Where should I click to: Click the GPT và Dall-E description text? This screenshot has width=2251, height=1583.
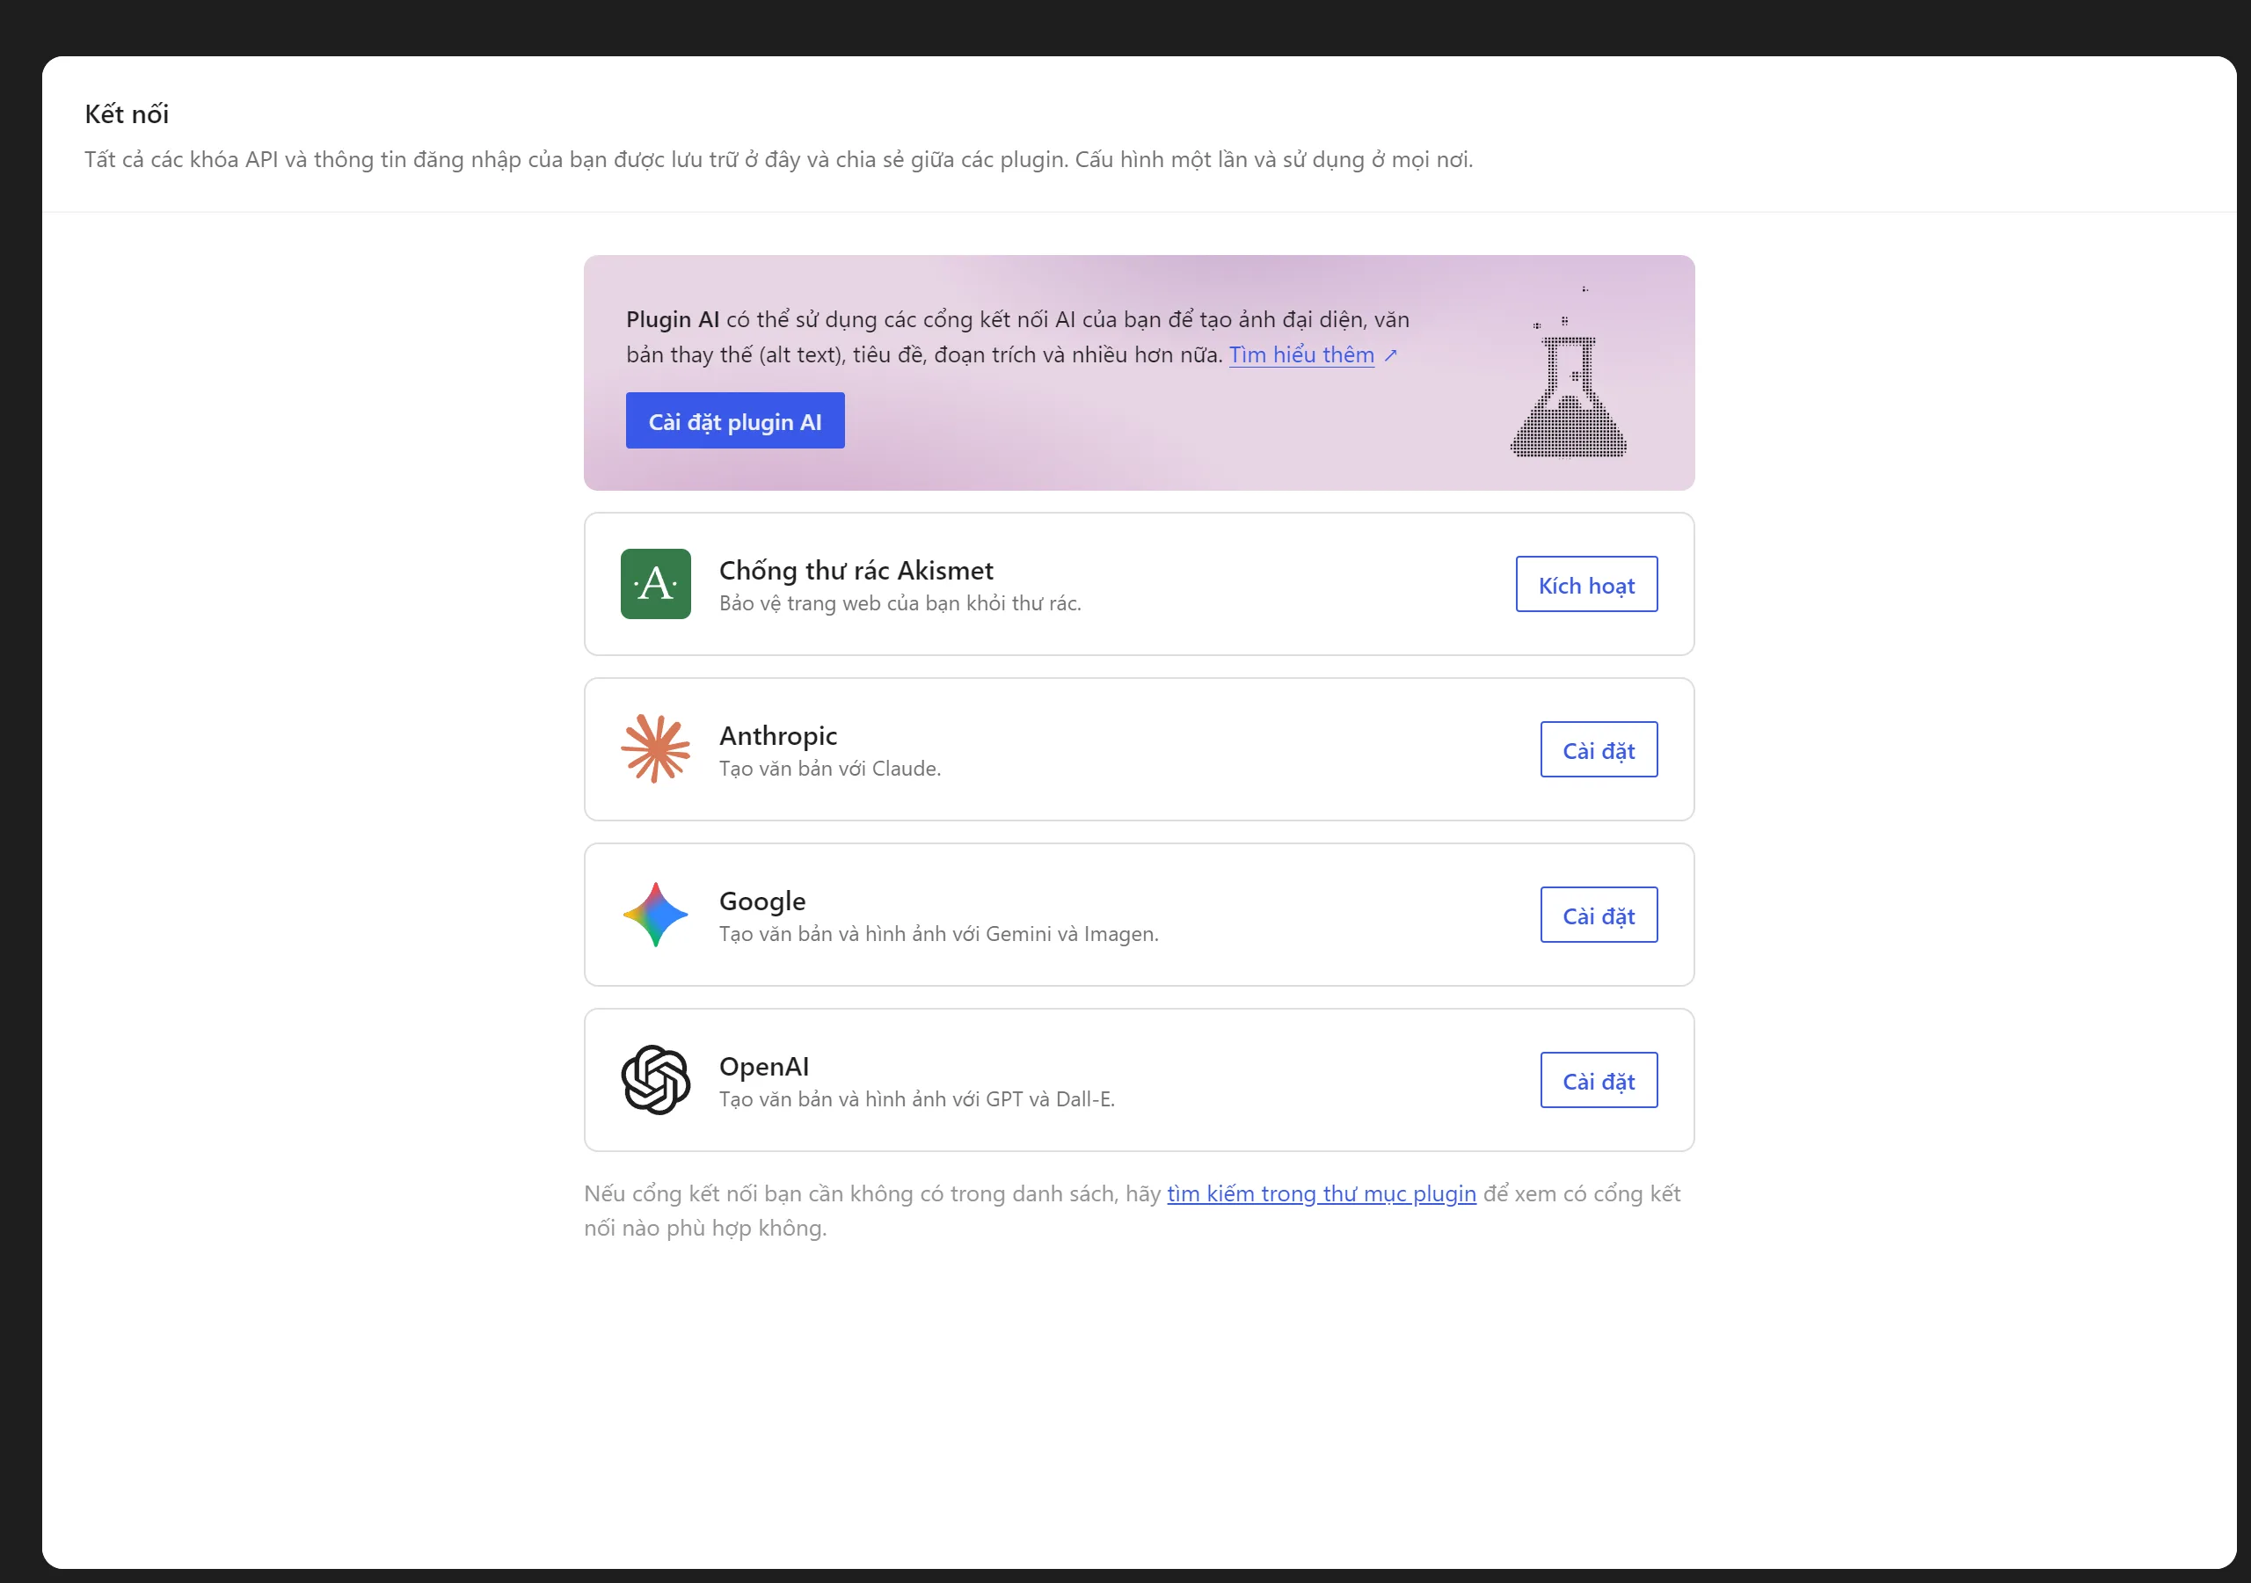918,1099
